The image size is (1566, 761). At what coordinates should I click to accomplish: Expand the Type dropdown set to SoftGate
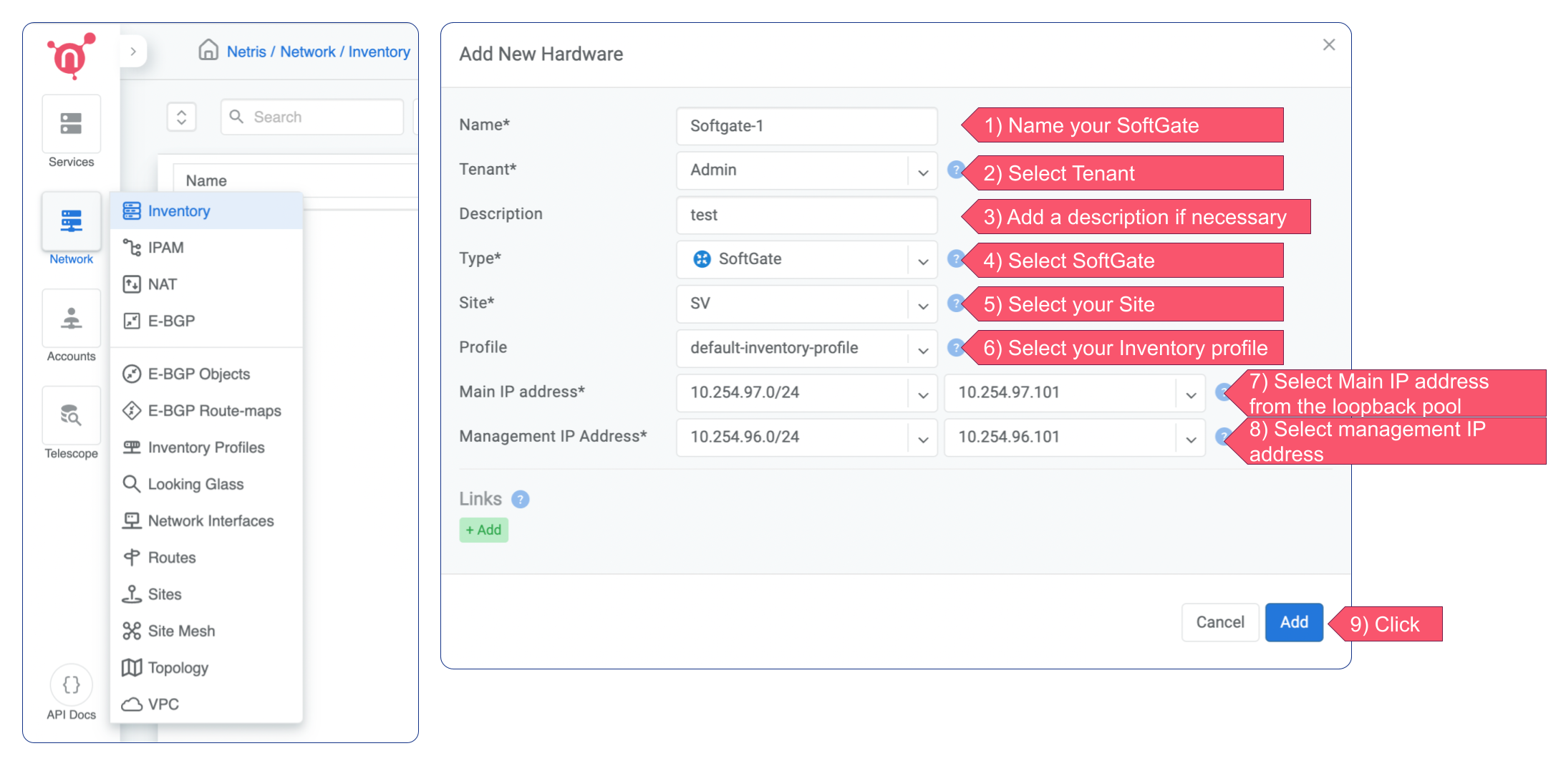(806, 259)
